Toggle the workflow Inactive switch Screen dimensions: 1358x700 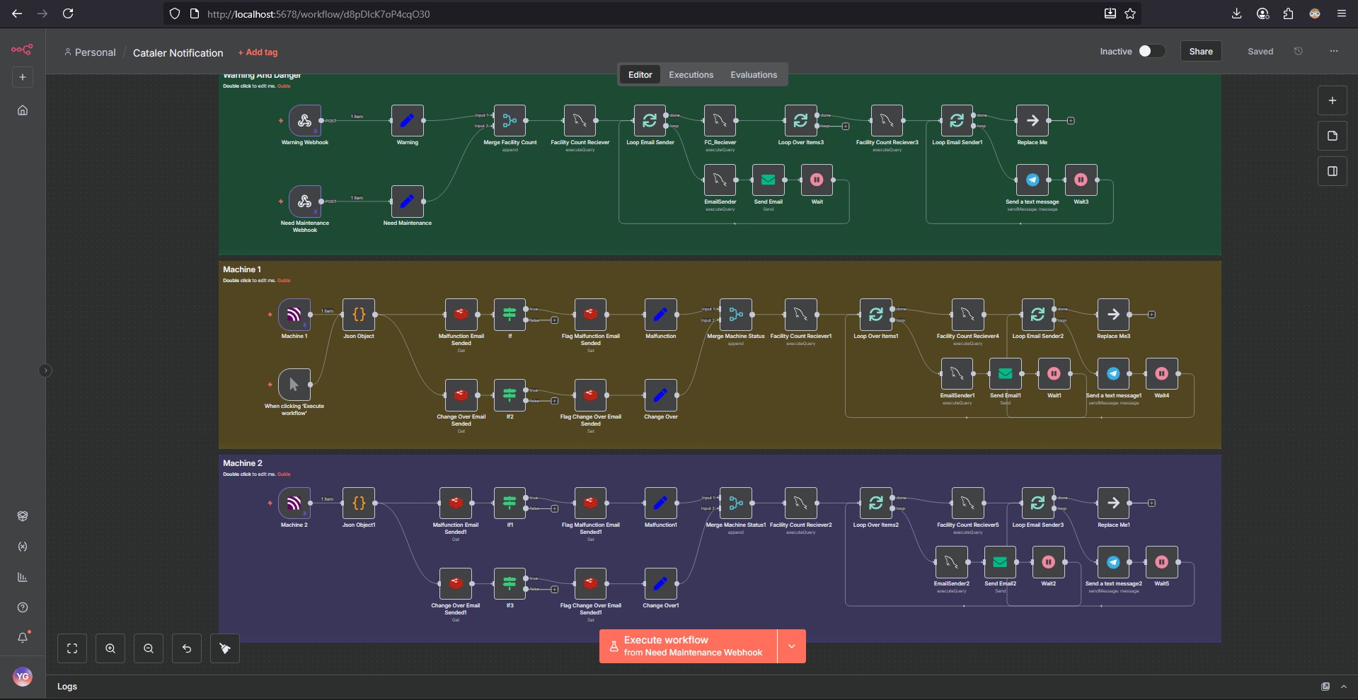[1151, 51]
